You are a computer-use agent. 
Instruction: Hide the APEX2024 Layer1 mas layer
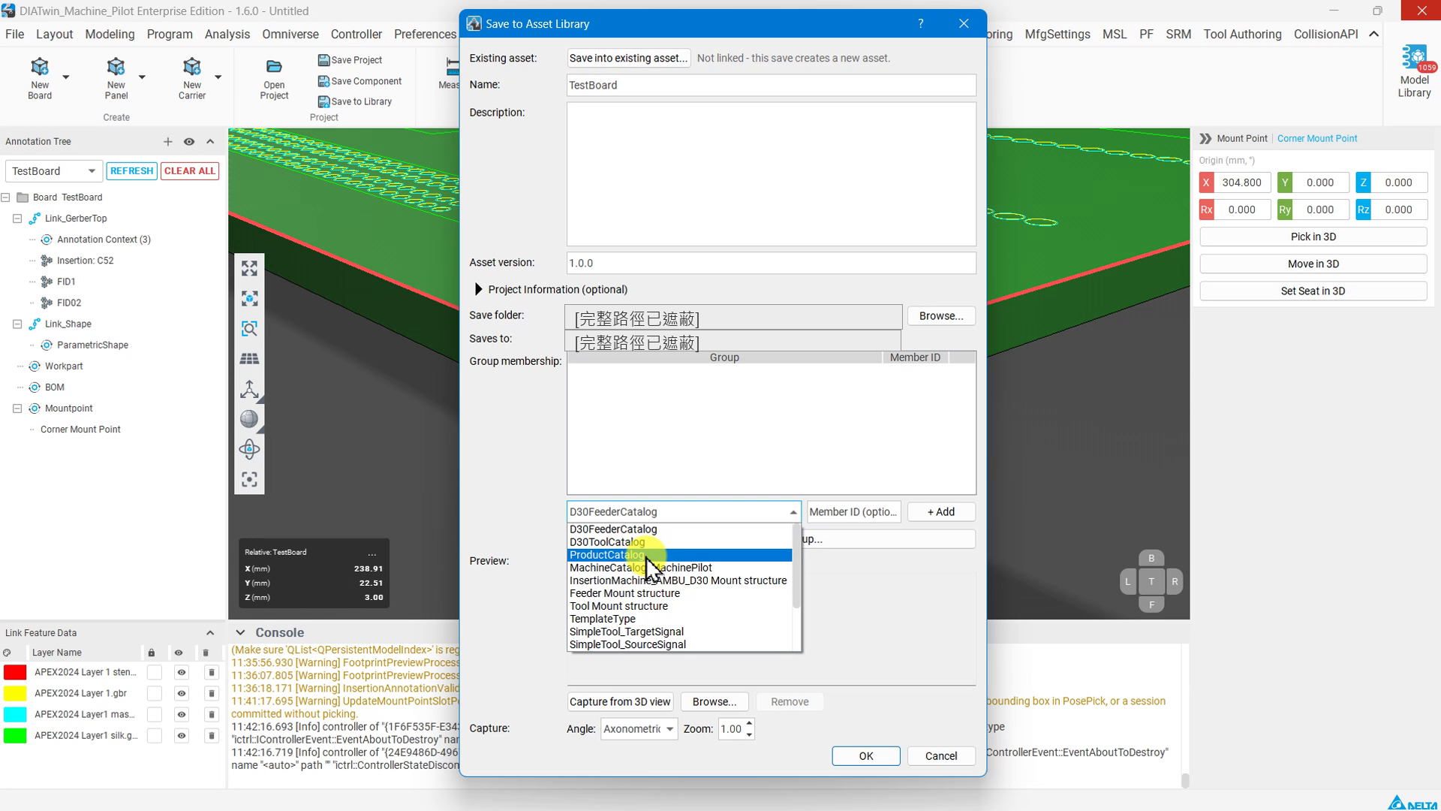coord(182,714)
